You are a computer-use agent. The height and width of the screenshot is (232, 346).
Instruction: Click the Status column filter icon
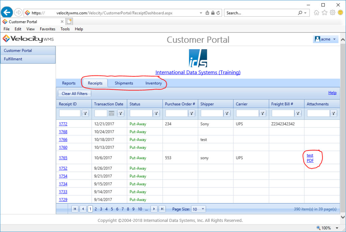(156, 114)
